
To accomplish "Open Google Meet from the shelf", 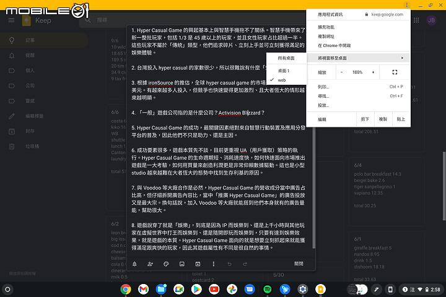I will coord(179,290).
